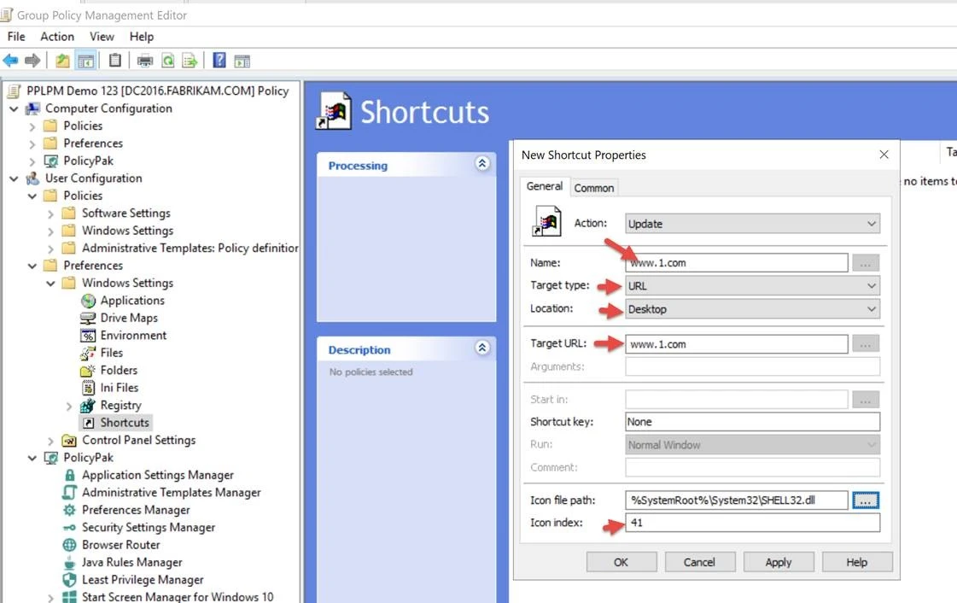Click the Up One Level folder icon
The image size is (957, 603).
pyautogui.click(x=62, y=61)
